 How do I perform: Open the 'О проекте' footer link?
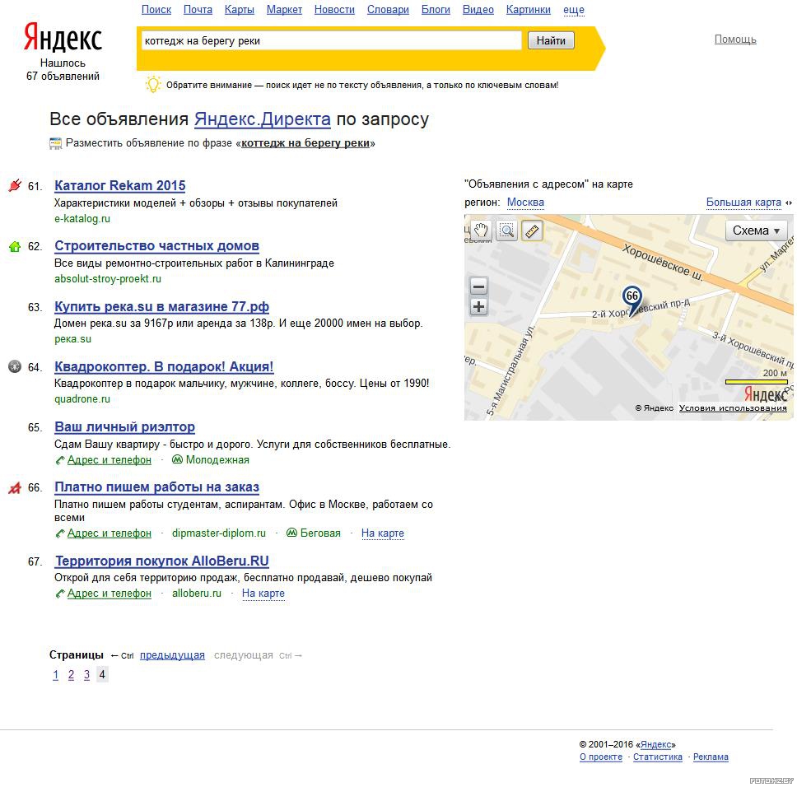click(x=601, y=757)
